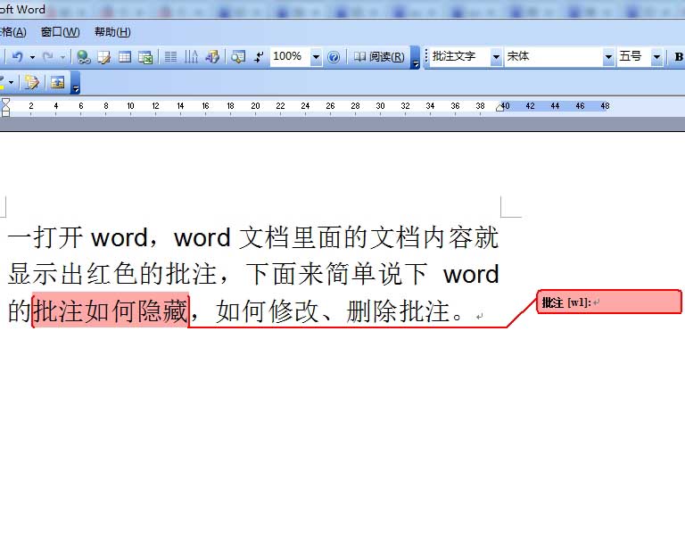The height and width of the screenshot is (538, 685).
Task: Expand Standard toolbar options arrow
Action: 415,58
